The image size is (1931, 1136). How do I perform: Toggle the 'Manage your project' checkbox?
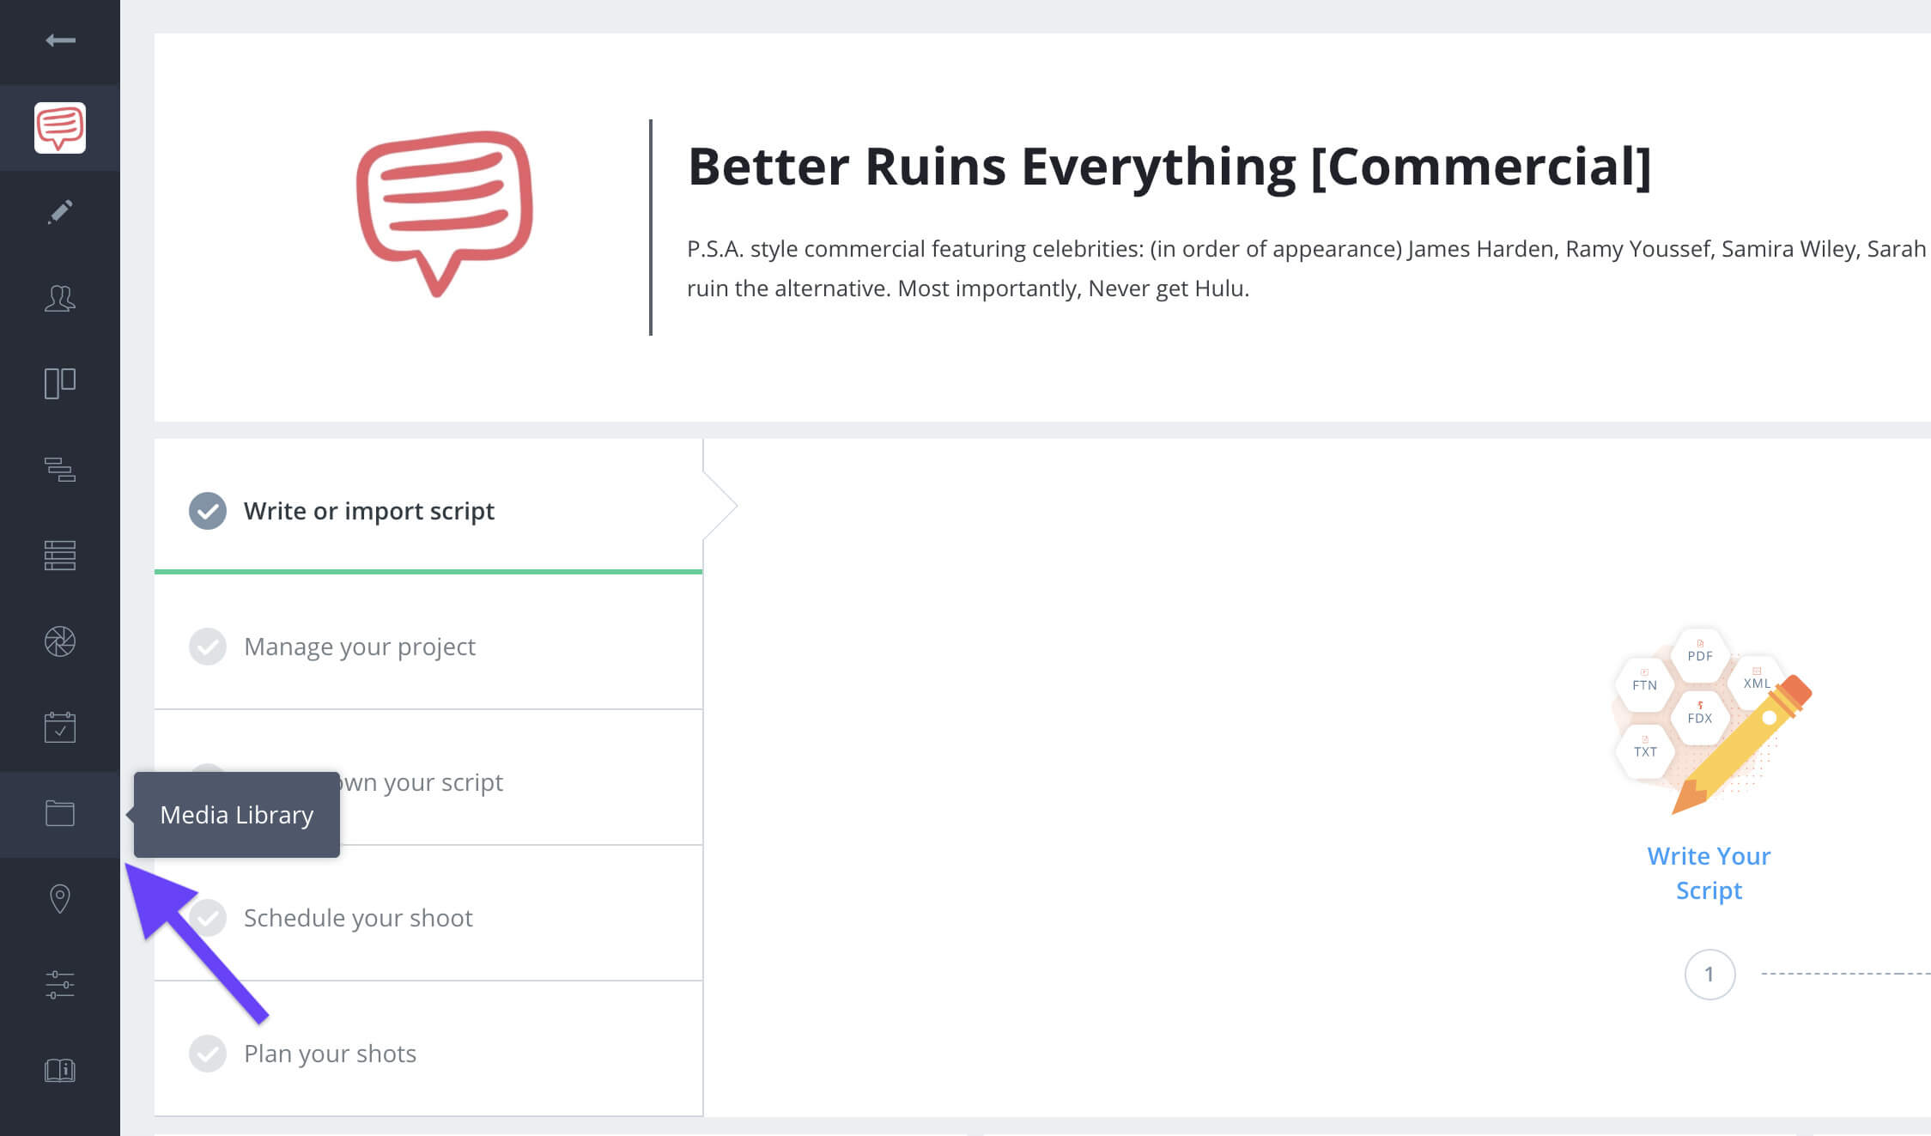(x=207, y=647)
